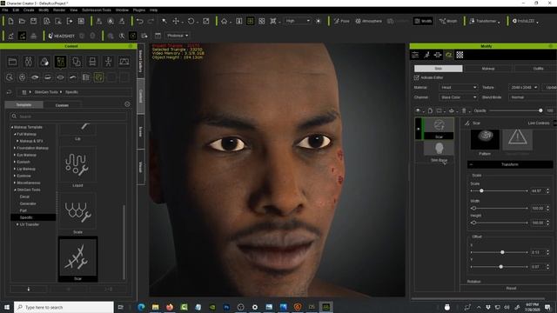Click the sun light toggle icon
The height and width of the screenshot is (313, 557).
(319, 21)
